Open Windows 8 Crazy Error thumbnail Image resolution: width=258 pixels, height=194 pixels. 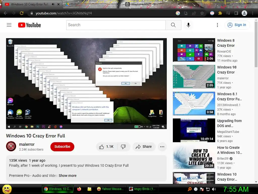coord(194,50)
